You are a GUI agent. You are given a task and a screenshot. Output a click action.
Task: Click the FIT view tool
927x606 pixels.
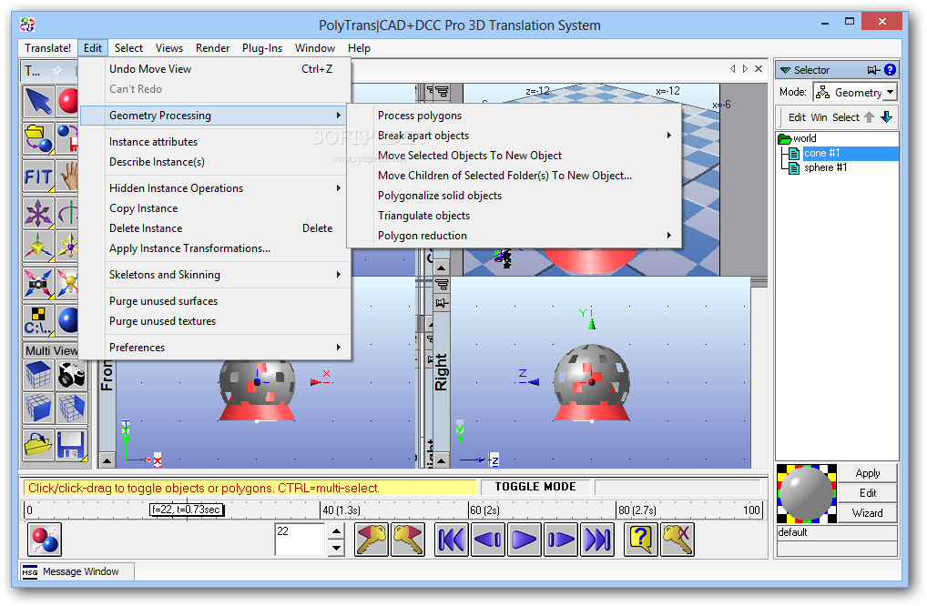[x=38, y=176]
